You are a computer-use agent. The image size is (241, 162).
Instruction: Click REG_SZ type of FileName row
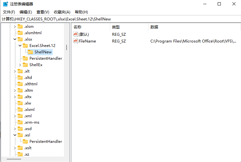119,41
